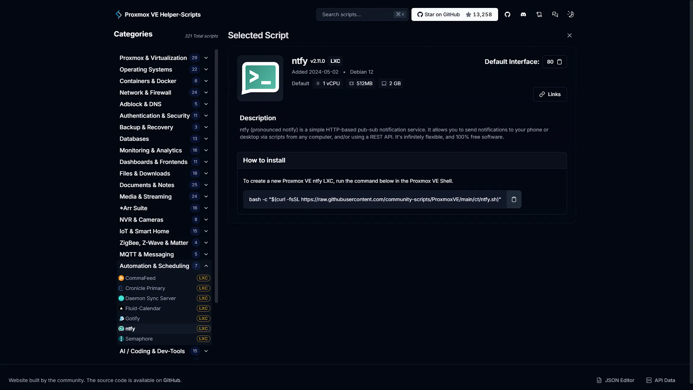693x390 pixels.
Task: Open the changelog scroll icon in header
Action: pos(539,14)
